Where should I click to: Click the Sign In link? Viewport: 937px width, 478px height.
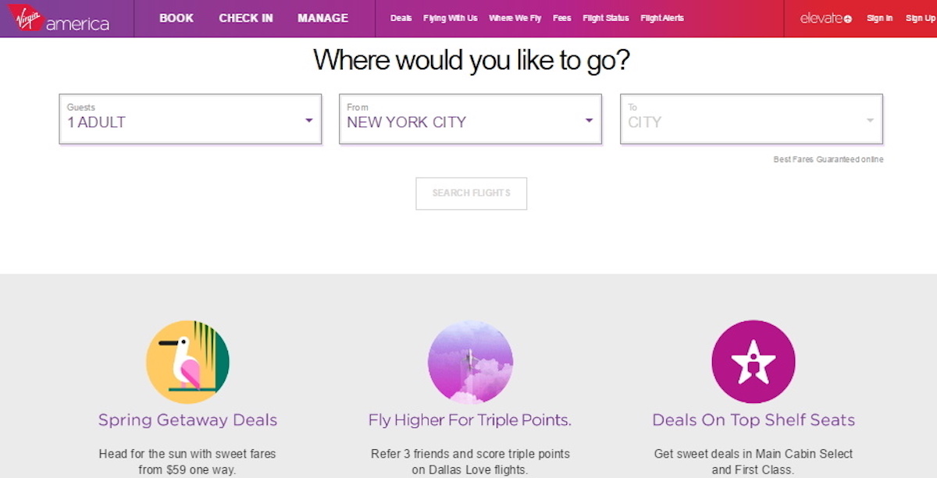point(880,18)
